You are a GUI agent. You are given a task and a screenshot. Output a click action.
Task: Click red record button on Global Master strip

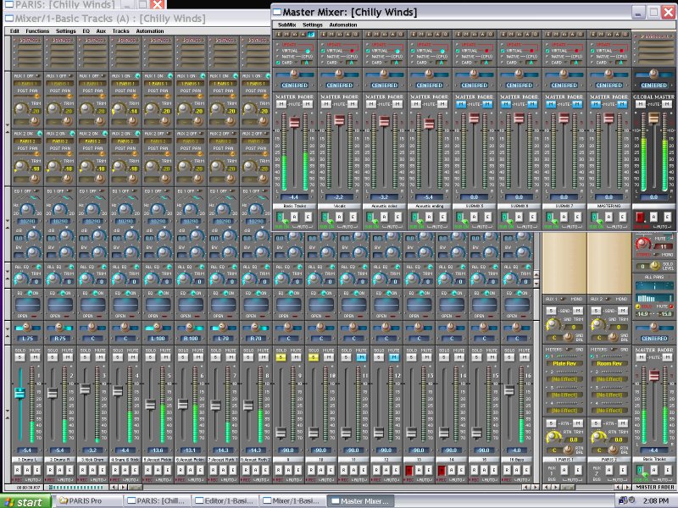pyautogui.click(x=640, y=217)
